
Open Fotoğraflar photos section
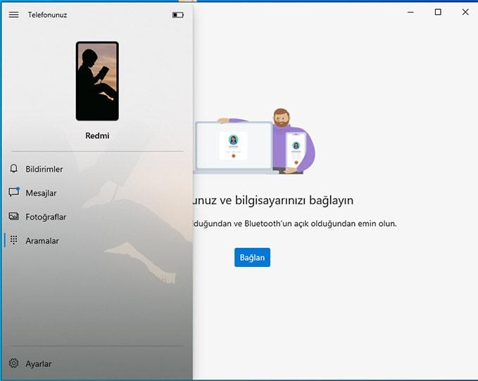98,217
